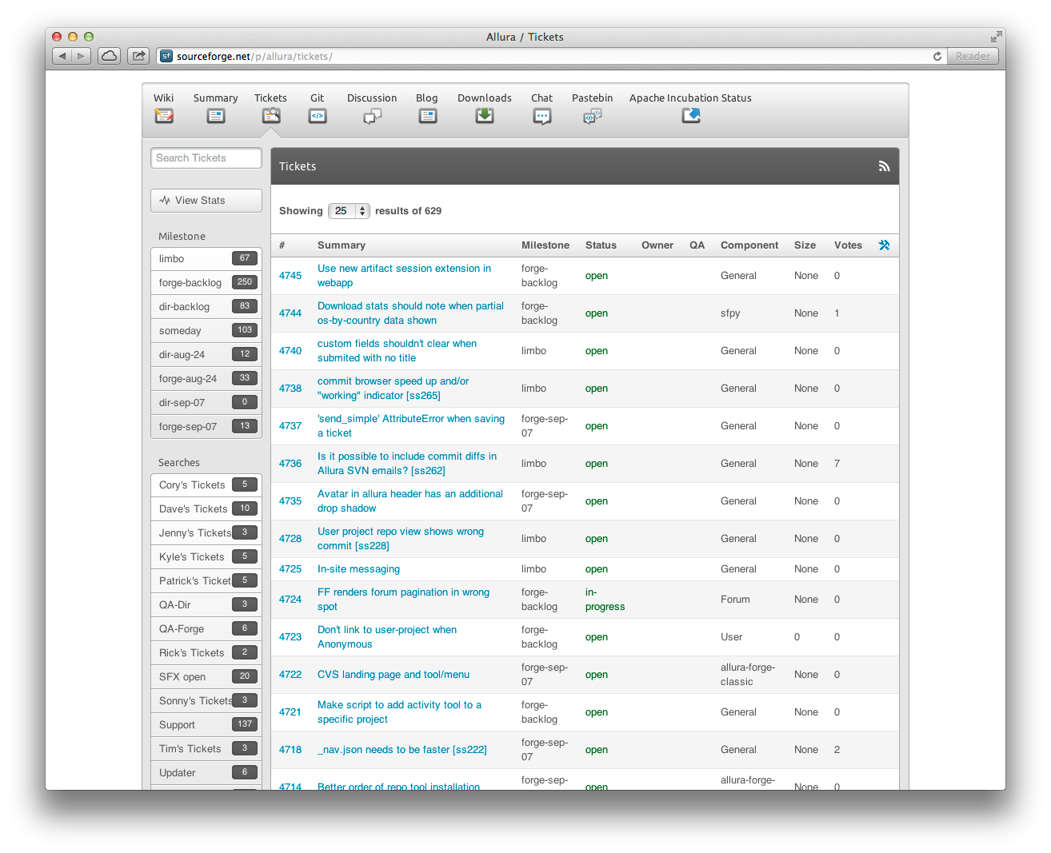Open the Downloads icon

pos(485,116)
